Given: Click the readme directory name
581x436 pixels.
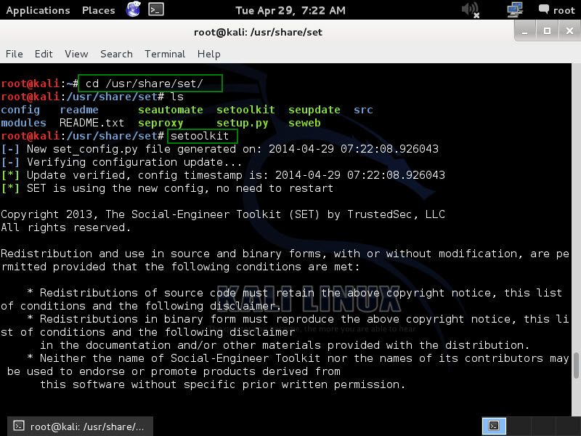Looking at the screenshot, I should pos(79,110).
